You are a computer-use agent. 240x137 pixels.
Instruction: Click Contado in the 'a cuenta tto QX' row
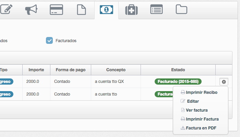click(x=62, y=82)
